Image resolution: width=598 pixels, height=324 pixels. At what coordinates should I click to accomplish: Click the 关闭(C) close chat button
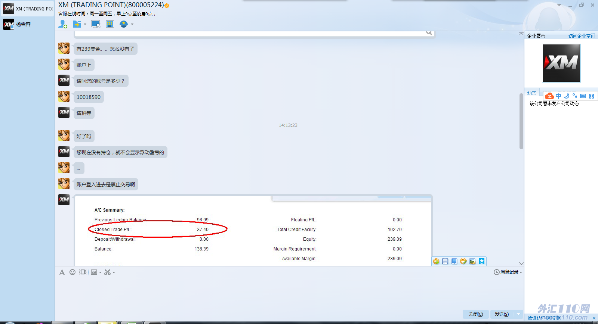475,314
